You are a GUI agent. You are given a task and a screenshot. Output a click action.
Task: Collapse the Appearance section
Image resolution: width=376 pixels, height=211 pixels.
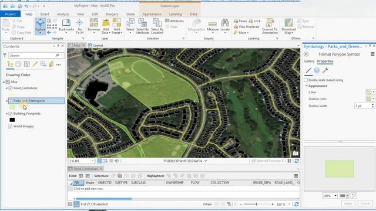pos(307,86)
